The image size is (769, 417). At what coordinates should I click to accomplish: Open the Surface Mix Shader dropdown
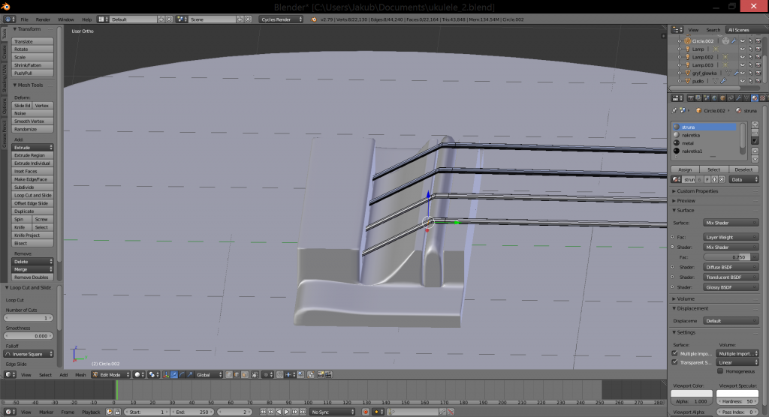[x=731, y=223]
